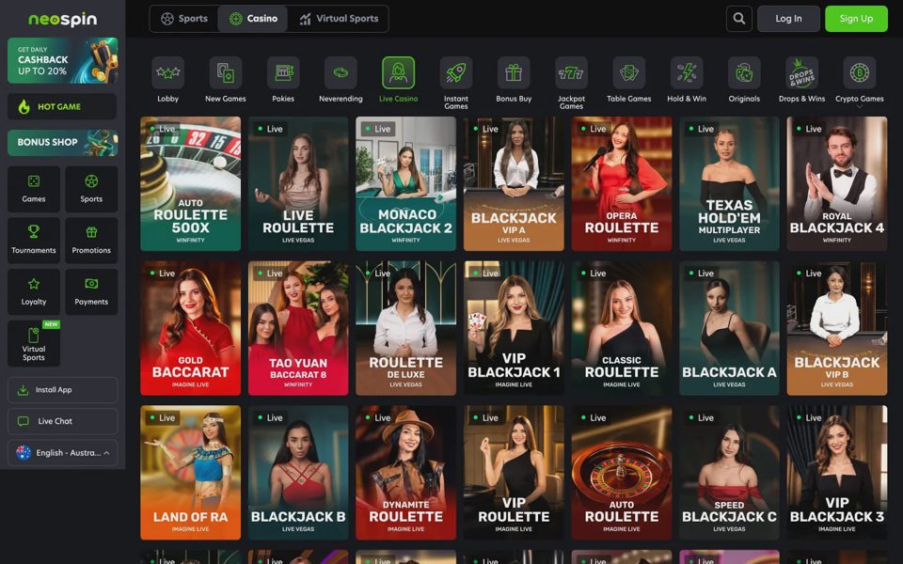This screenshot has height=564, width=903.
Task: Open the Drops & Wins category icon
Action: click(x=801, y=72)
